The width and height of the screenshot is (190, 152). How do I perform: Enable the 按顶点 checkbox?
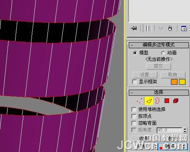(134, 116)
